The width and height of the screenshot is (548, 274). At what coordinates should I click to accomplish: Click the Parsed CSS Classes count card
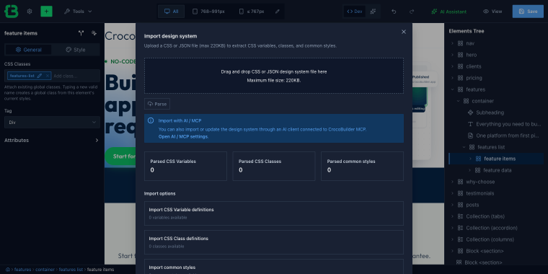tap(274, 166)
